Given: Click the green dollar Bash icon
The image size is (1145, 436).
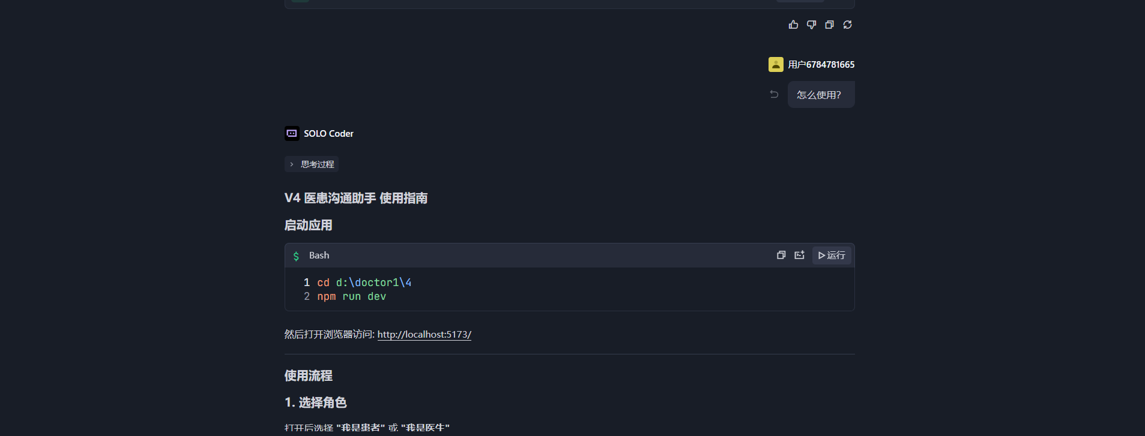Looking at the screenshot, I should [x=296, y=256].
